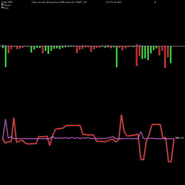Click the letter B in the header
The width and height of the screenshot is (185, 185).
pyautogui.click(x=155, y=2)
